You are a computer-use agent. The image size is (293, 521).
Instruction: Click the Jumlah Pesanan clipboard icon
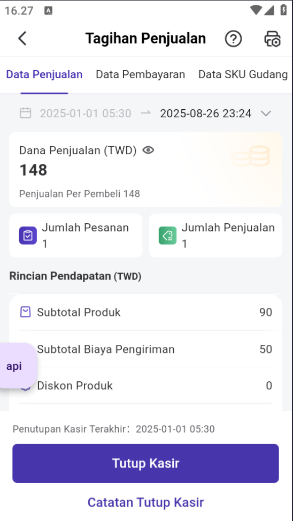(x=28, y=236)
